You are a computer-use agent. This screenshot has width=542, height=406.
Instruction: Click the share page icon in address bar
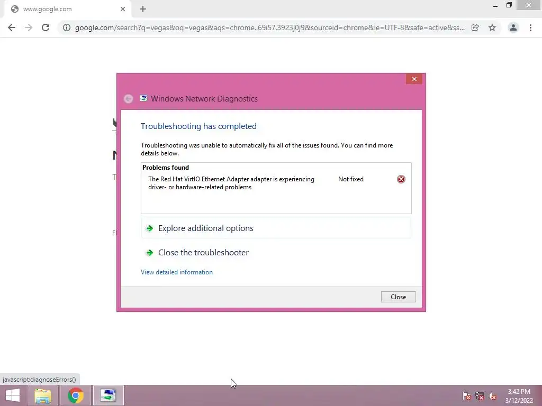(x=475, y=27)
